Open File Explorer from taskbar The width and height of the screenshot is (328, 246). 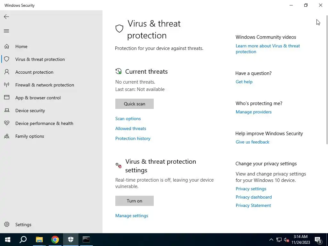(x=39, y=240)
